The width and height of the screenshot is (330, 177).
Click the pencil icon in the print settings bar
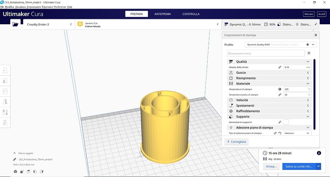pyautogui.click(x=316, y=24)
